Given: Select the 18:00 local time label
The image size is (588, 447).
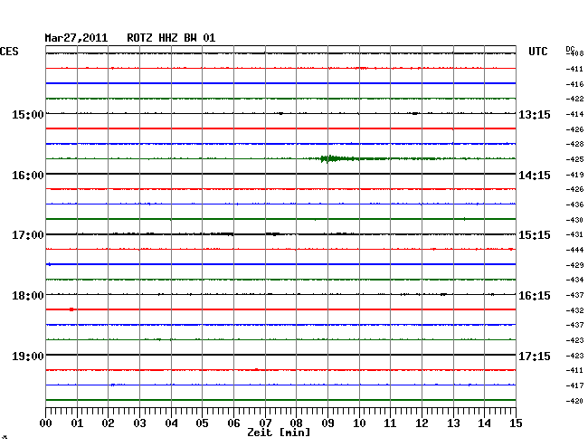Looking at the screenshot, I should pyautogui.click(x=28, y=296).
